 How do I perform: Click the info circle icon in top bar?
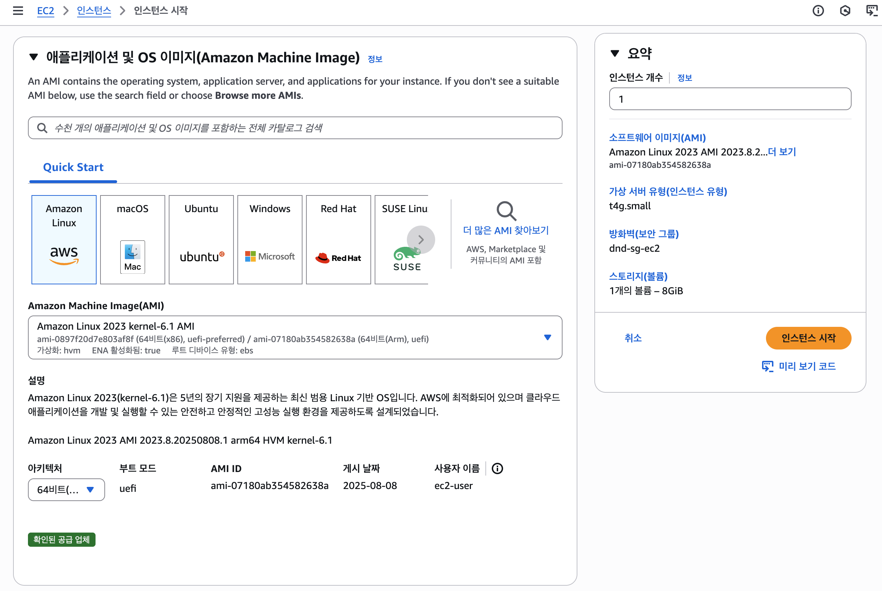click(x=818, y=11)
